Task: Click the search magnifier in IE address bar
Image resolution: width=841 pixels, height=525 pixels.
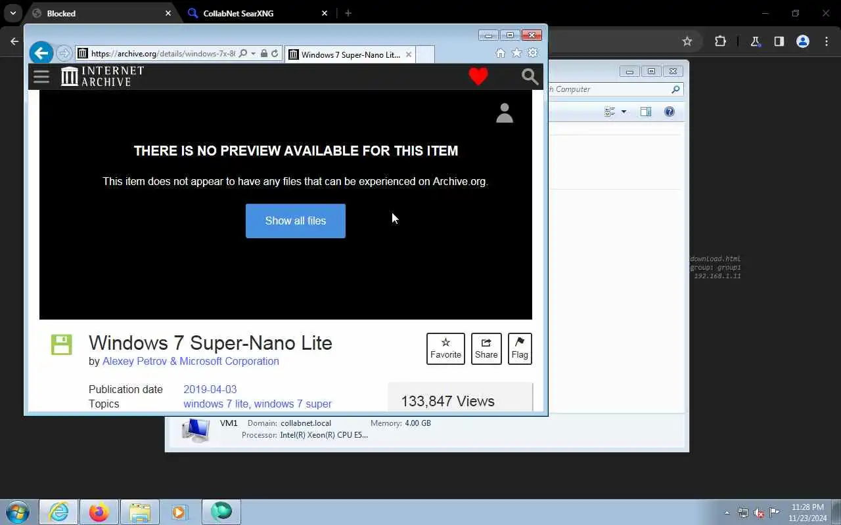Action: 243,54
